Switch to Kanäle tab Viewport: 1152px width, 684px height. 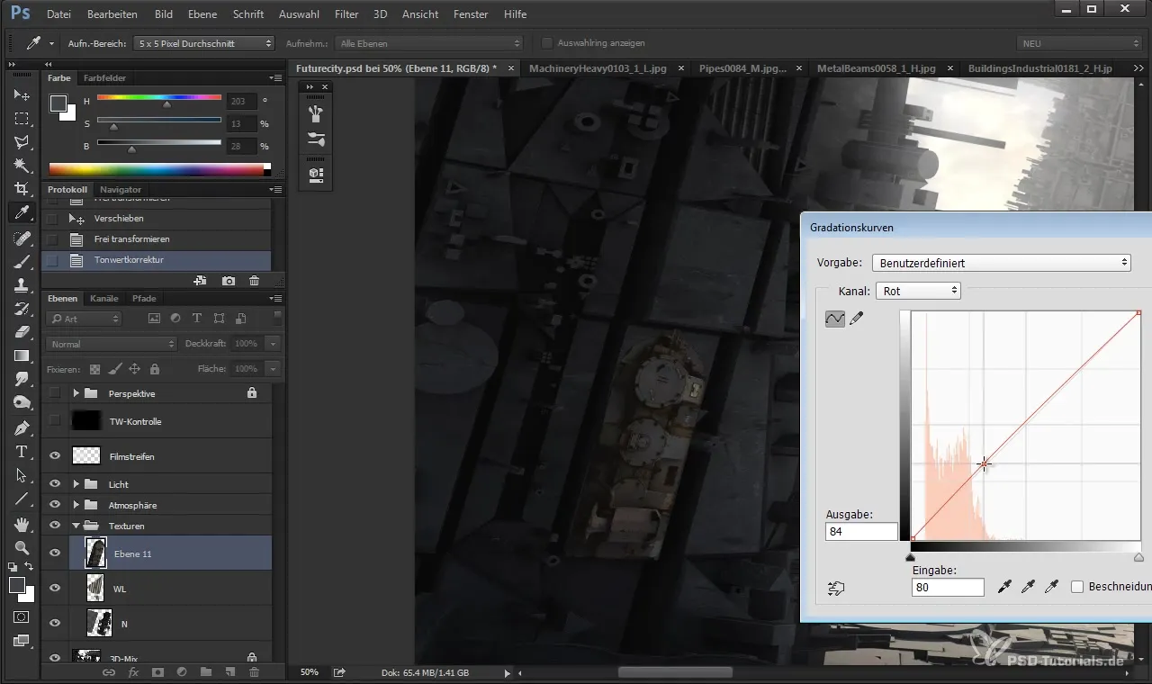tap(104, 298)
